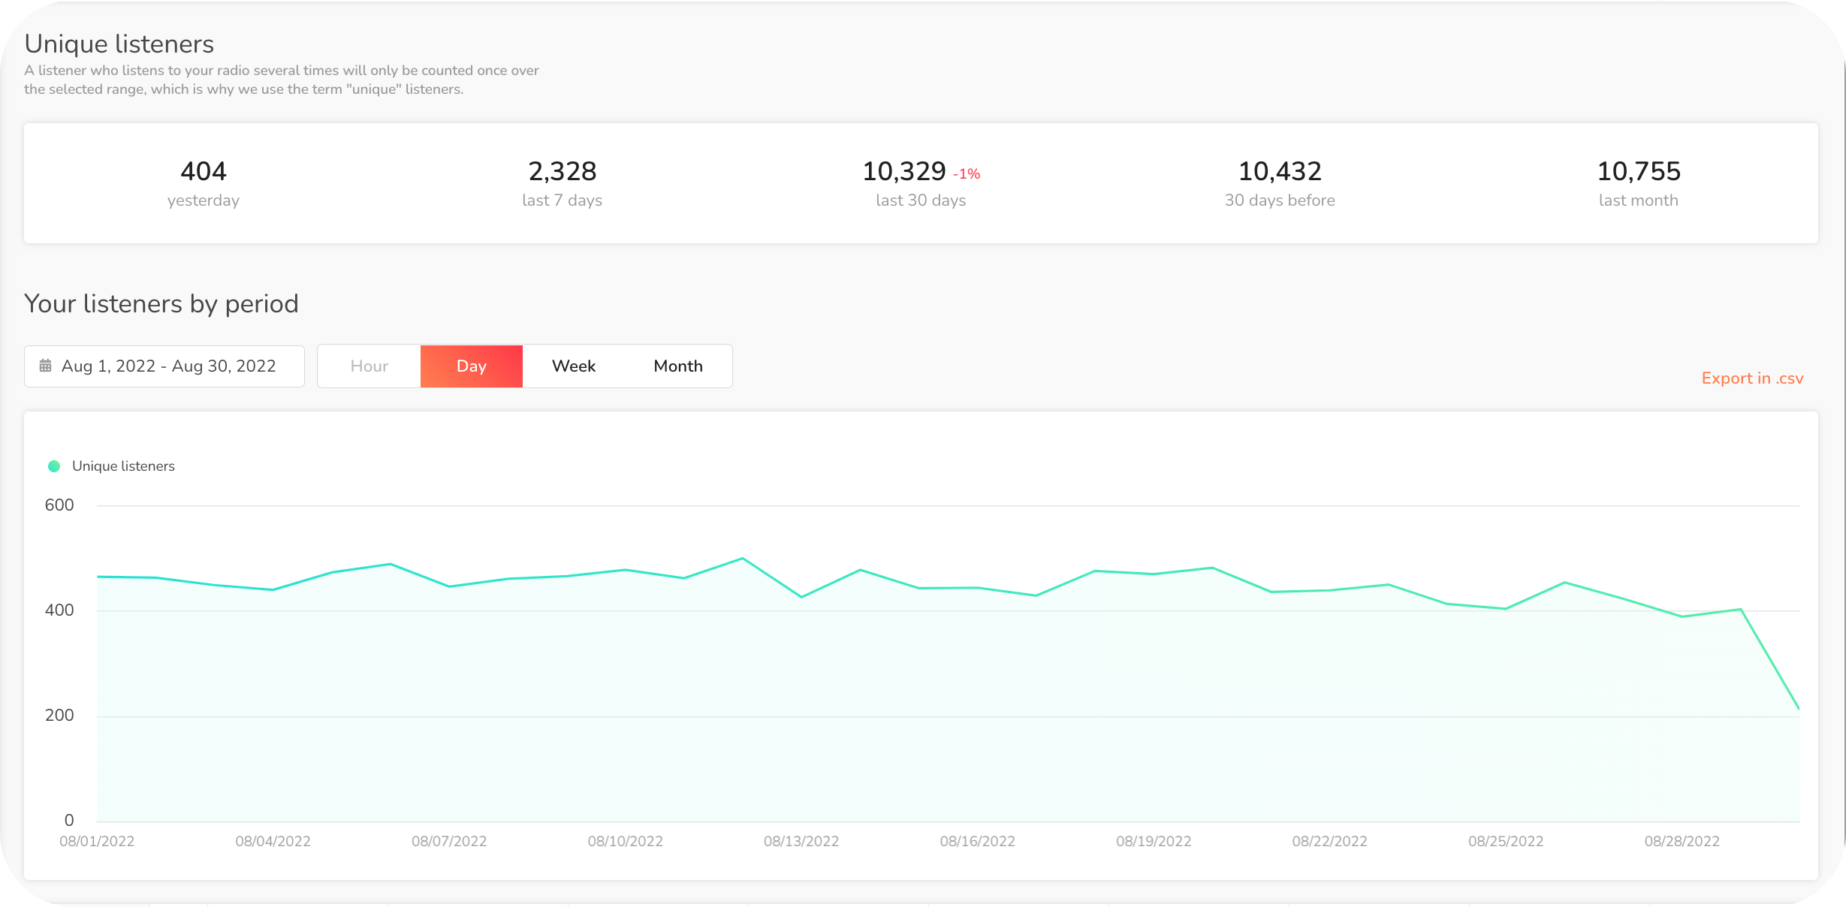Click the 10,432 30 days before statistic
Viewport: 1846px width, 907px height.
1279,172
